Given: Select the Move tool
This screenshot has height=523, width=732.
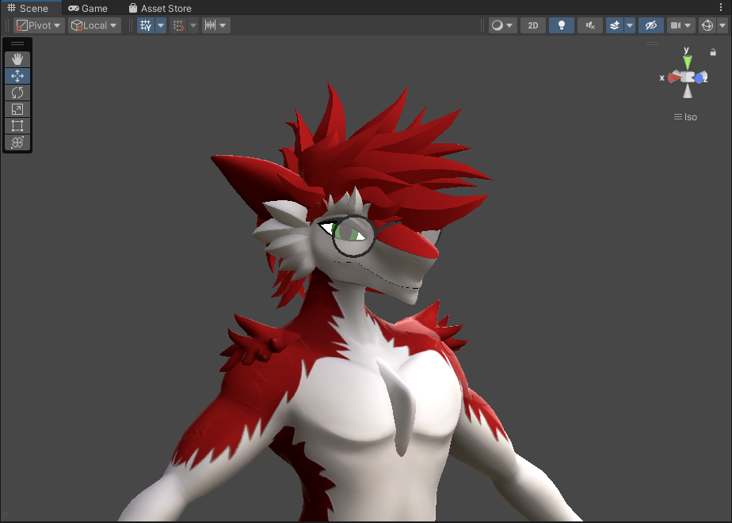Looking at the screenshot, I should coord(17,76).
